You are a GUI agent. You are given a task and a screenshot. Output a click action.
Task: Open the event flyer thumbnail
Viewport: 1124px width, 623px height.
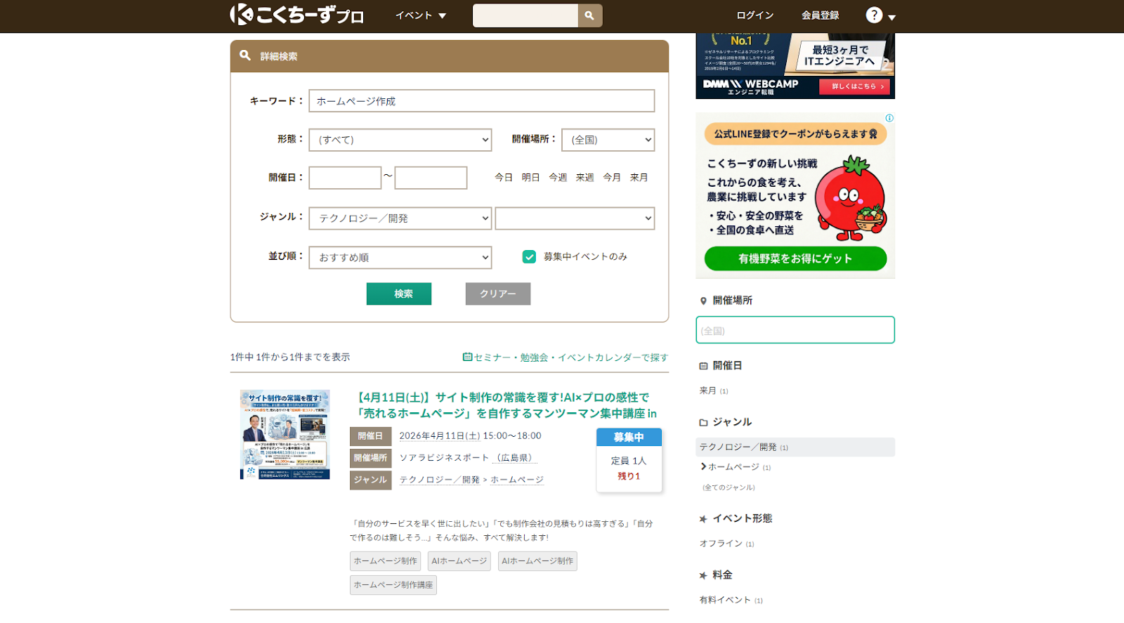click(285, 435)
